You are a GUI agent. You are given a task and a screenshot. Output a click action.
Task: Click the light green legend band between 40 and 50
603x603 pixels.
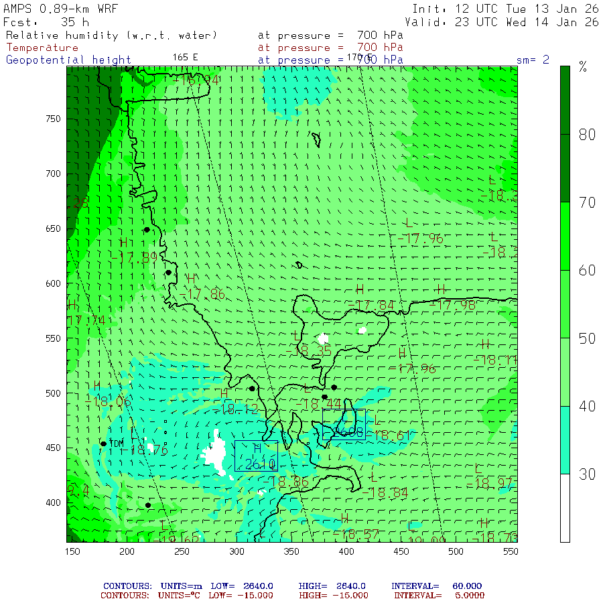[x=565, y=372]
